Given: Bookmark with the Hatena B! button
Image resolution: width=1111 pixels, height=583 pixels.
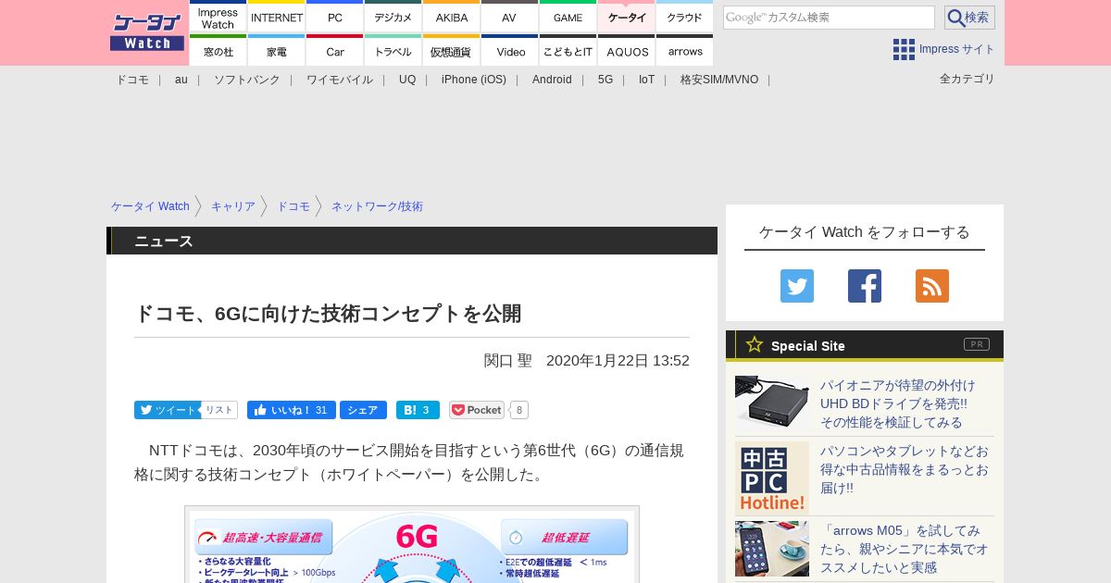Looking at the screenshot, I should [x=418, y=410].
